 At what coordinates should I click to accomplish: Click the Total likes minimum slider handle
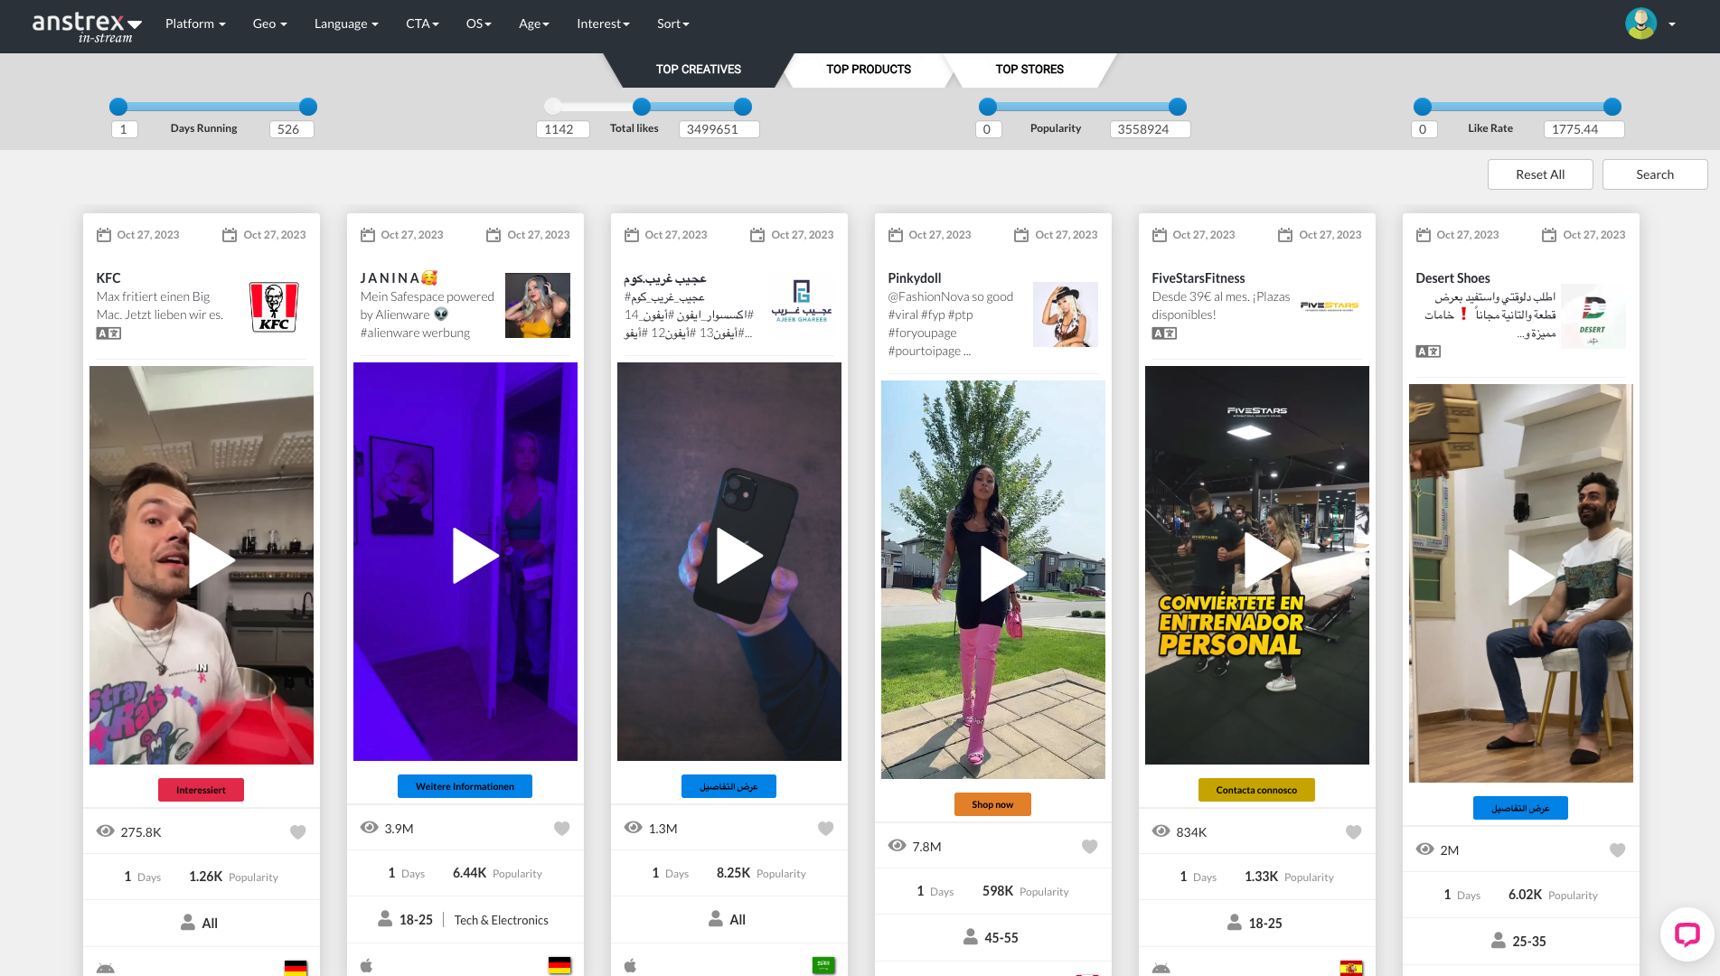pos(642,107)
